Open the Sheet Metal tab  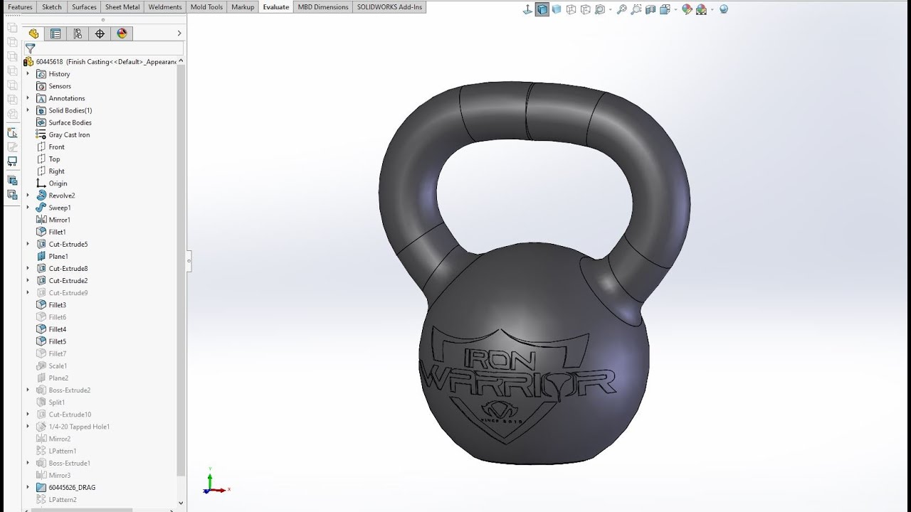click(122, 7)
